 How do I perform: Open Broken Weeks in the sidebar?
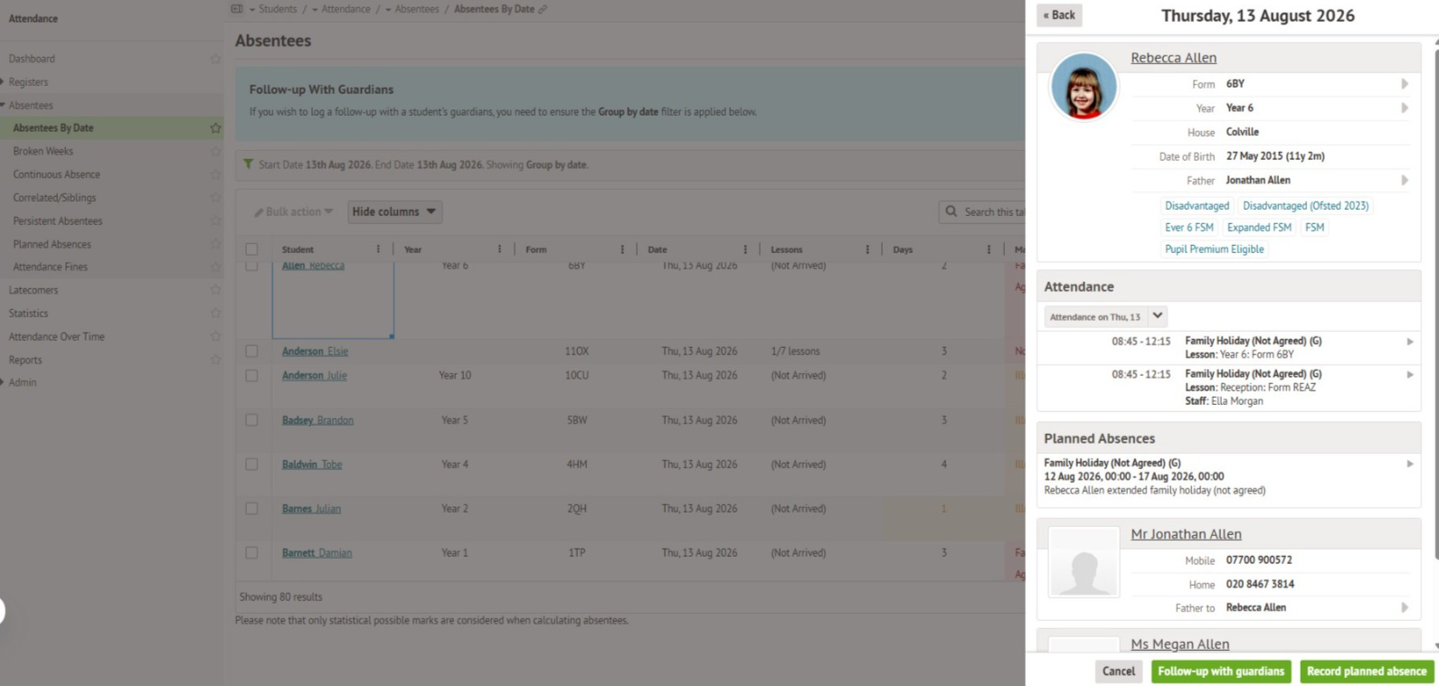[x=43, y=151]
